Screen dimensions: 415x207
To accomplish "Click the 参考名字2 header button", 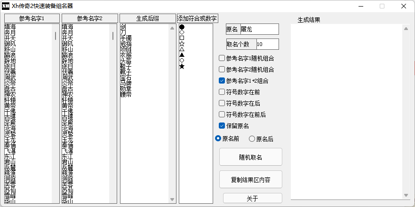I will [90, 18].
